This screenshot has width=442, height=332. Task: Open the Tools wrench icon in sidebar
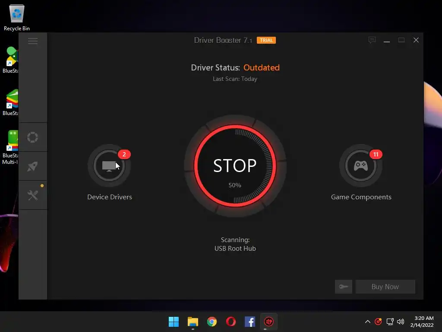(33, 195)
